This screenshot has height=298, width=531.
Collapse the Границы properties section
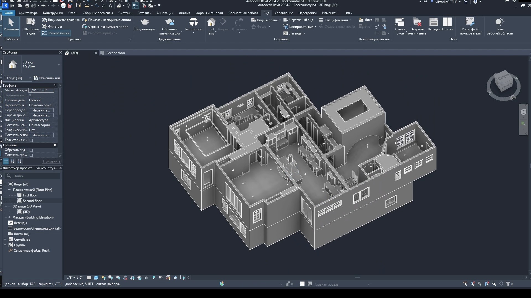click(55, 145)
